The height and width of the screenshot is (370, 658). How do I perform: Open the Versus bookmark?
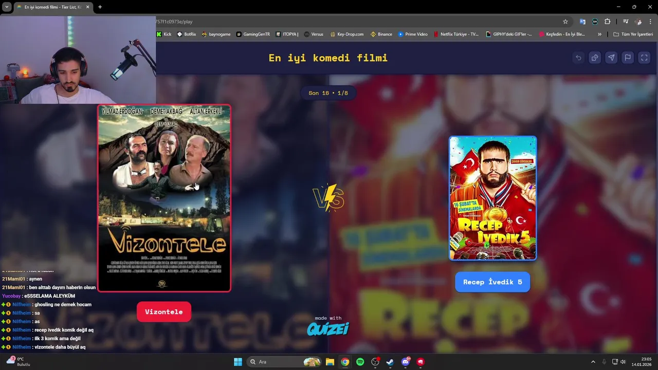click(314, 34)
